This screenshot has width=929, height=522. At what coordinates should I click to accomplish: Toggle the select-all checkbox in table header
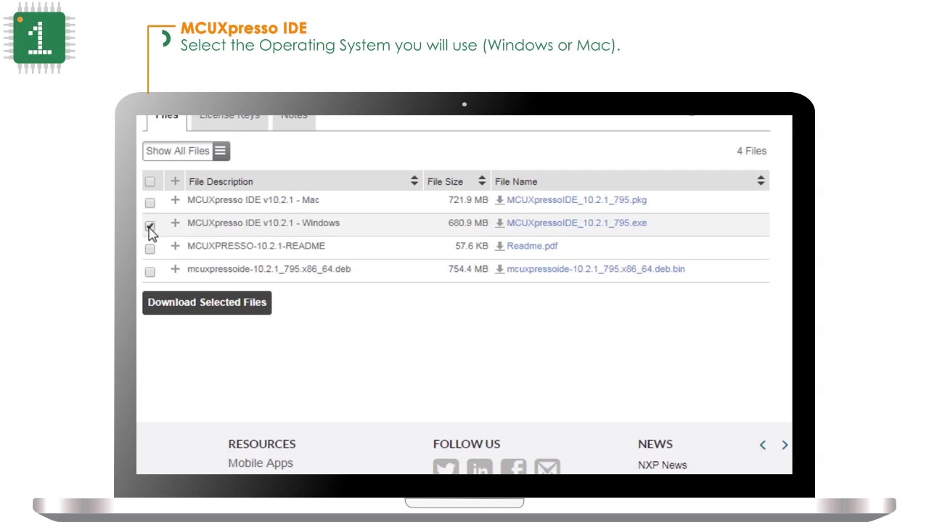click(x=150, y=182)
